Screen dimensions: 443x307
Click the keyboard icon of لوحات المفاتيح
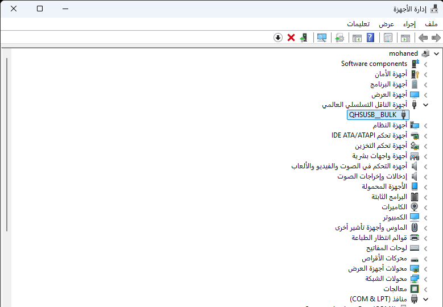pyautogui.click(x=415, y=248)
